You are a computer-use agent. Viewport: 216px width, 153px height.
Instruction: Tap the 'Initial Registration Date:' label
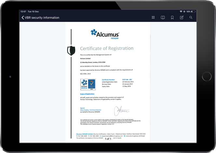(110, 82)
